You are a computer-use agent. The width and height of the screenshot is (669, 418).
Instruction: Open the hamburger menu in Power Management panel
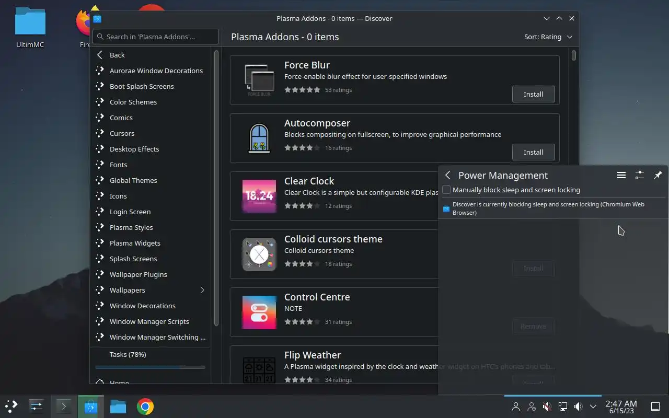621,176
